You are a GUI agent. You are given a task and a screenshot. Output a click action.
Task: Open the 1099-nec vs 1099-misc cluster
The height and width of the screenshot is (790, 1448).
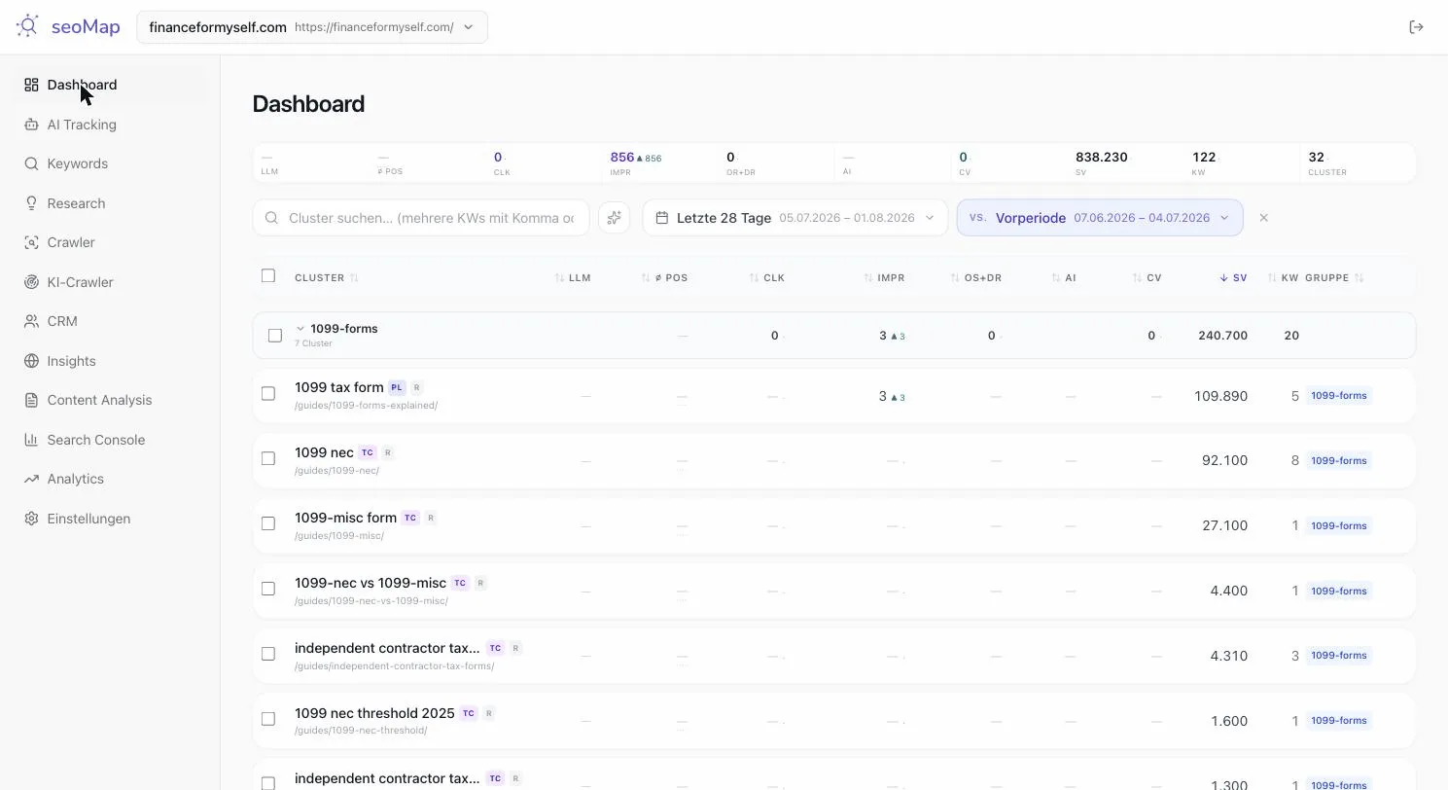click(x=371, y=583)
